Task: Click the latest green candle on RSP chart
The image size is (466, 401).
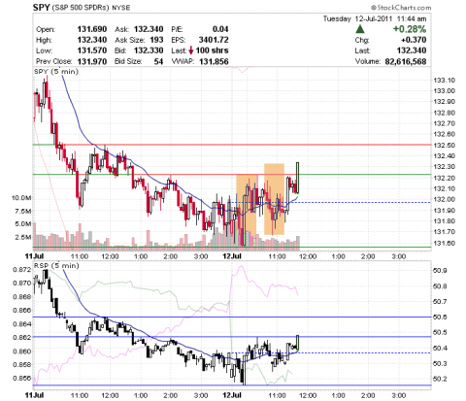Action: [x=297, y=344]
